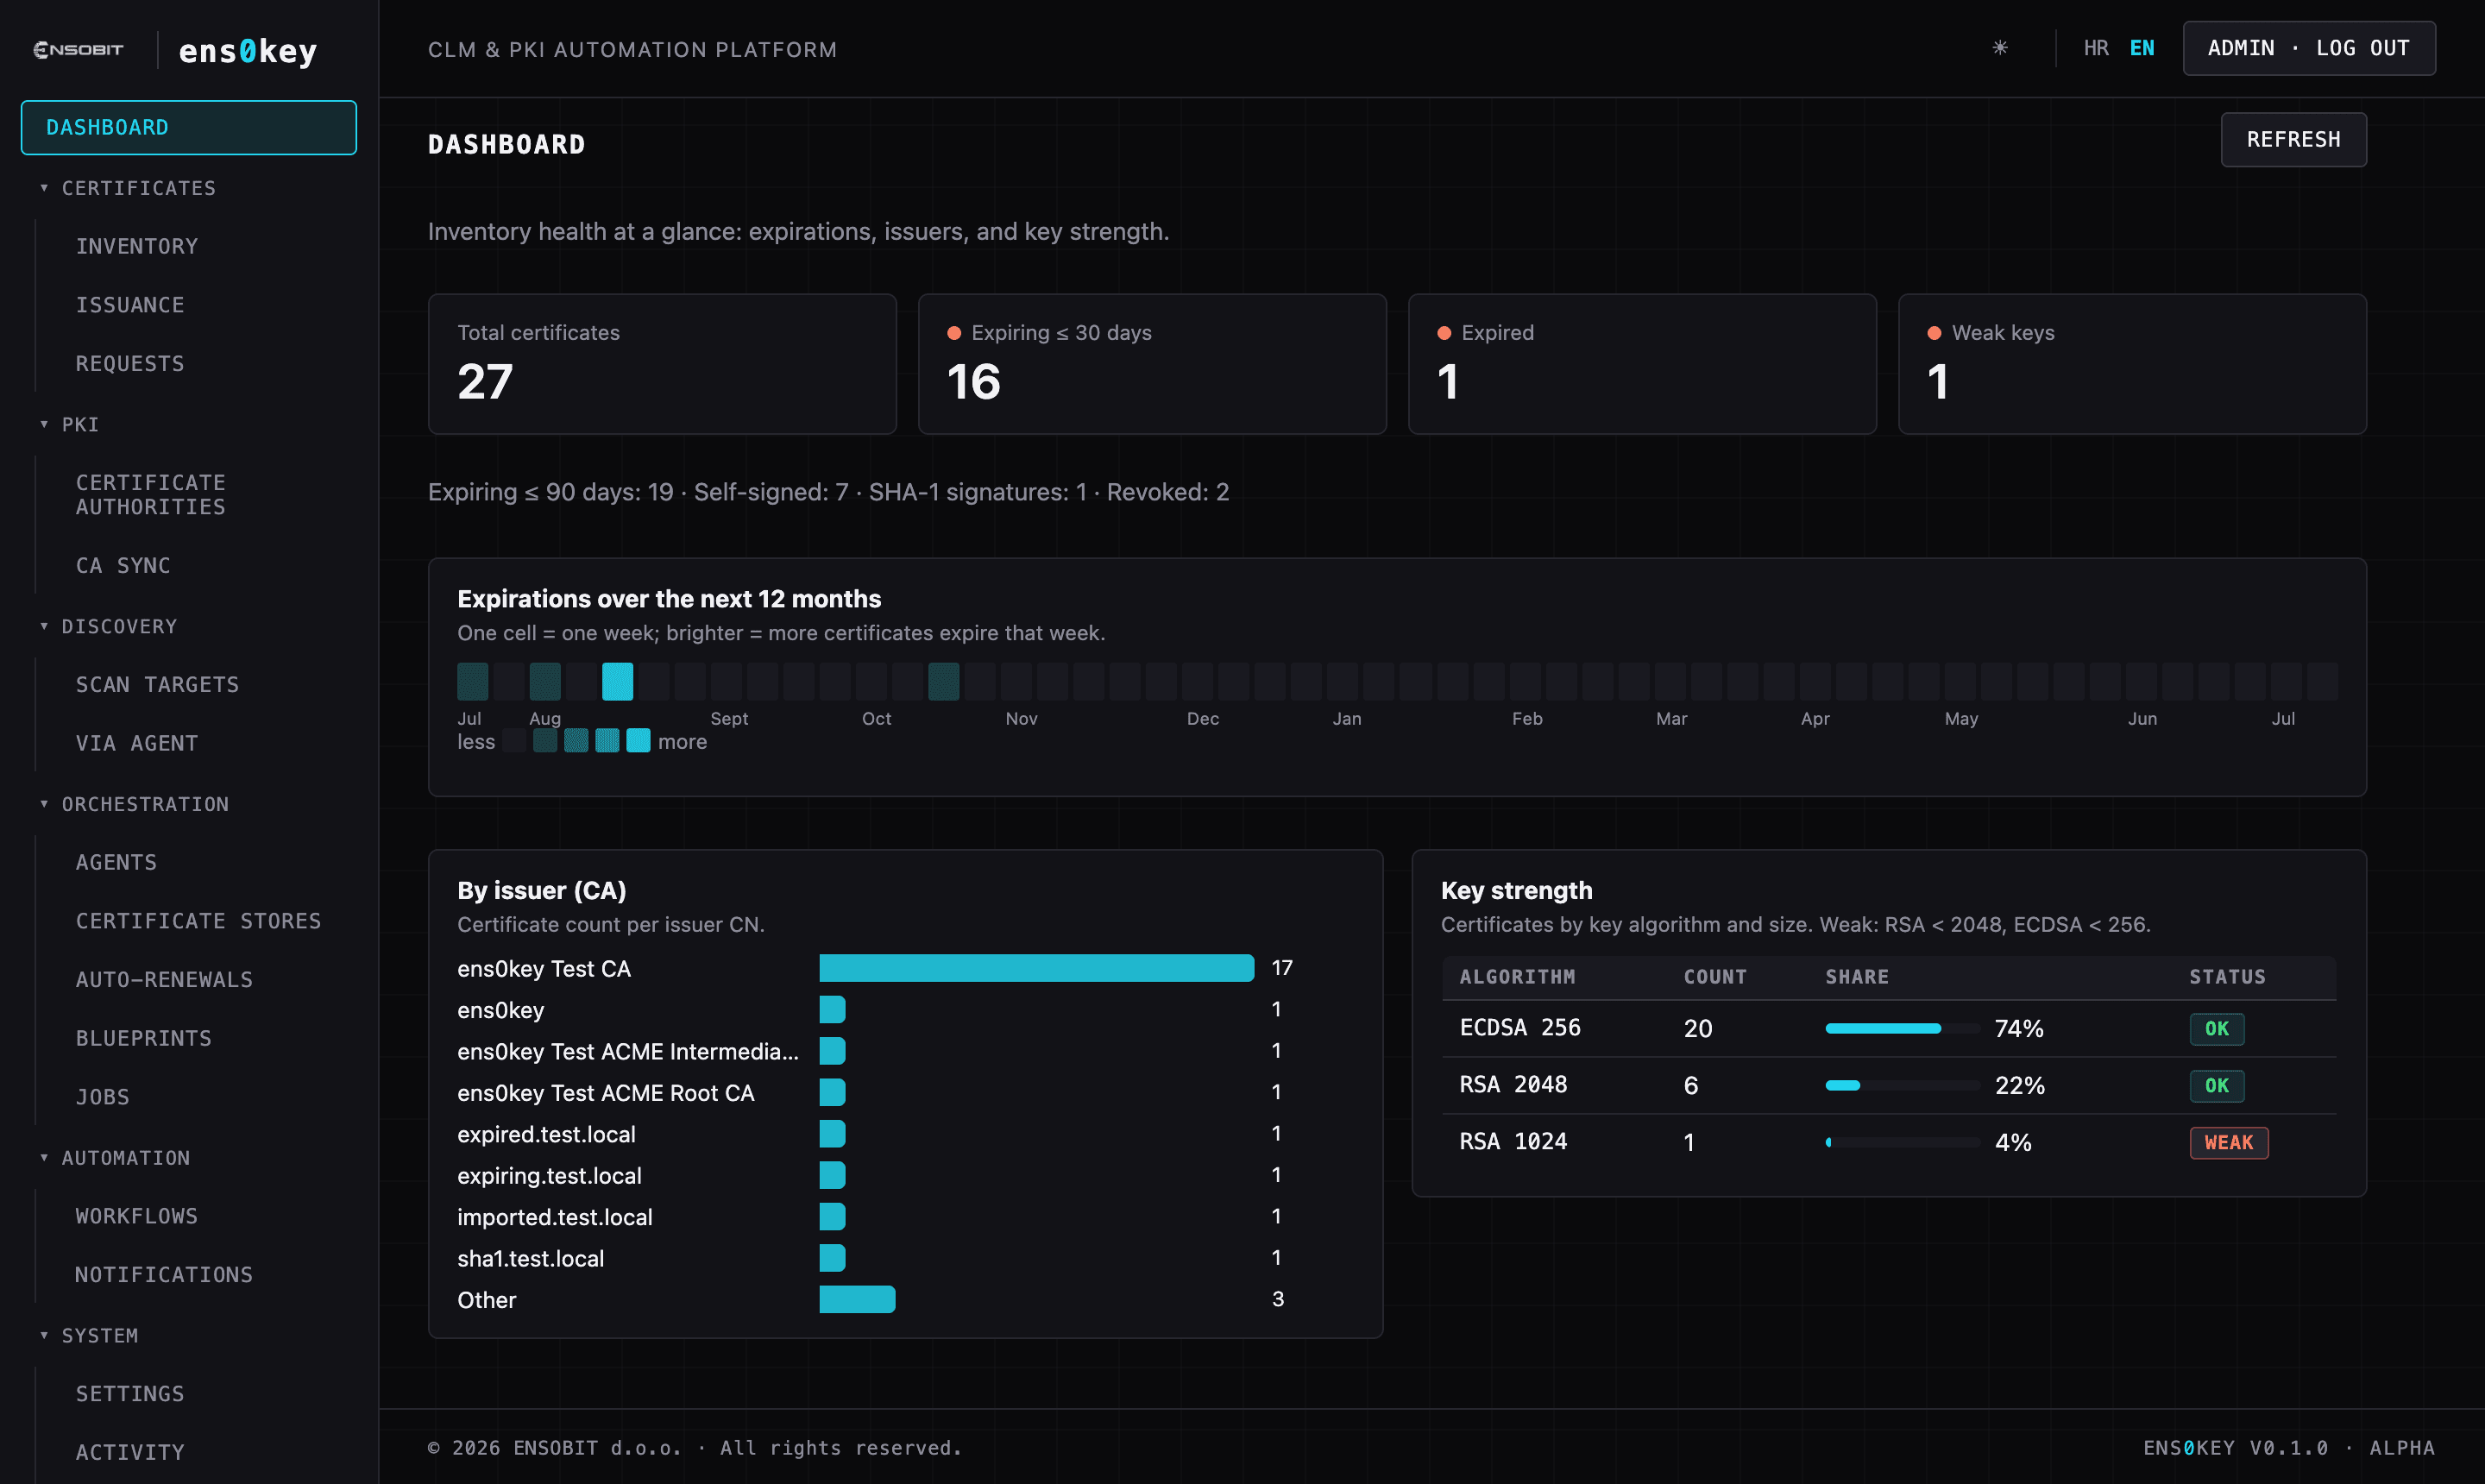Navigate to CA Sync
2485x1484 pixels.
click(x=123, y=565)
